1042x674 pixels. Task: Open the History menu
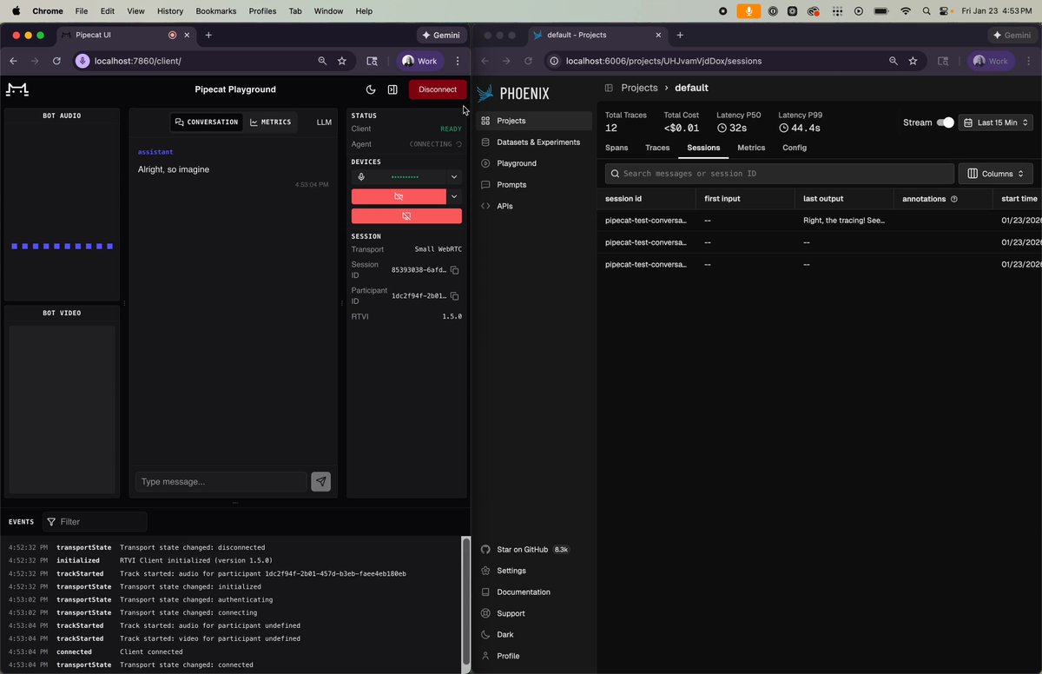[170, 11]
